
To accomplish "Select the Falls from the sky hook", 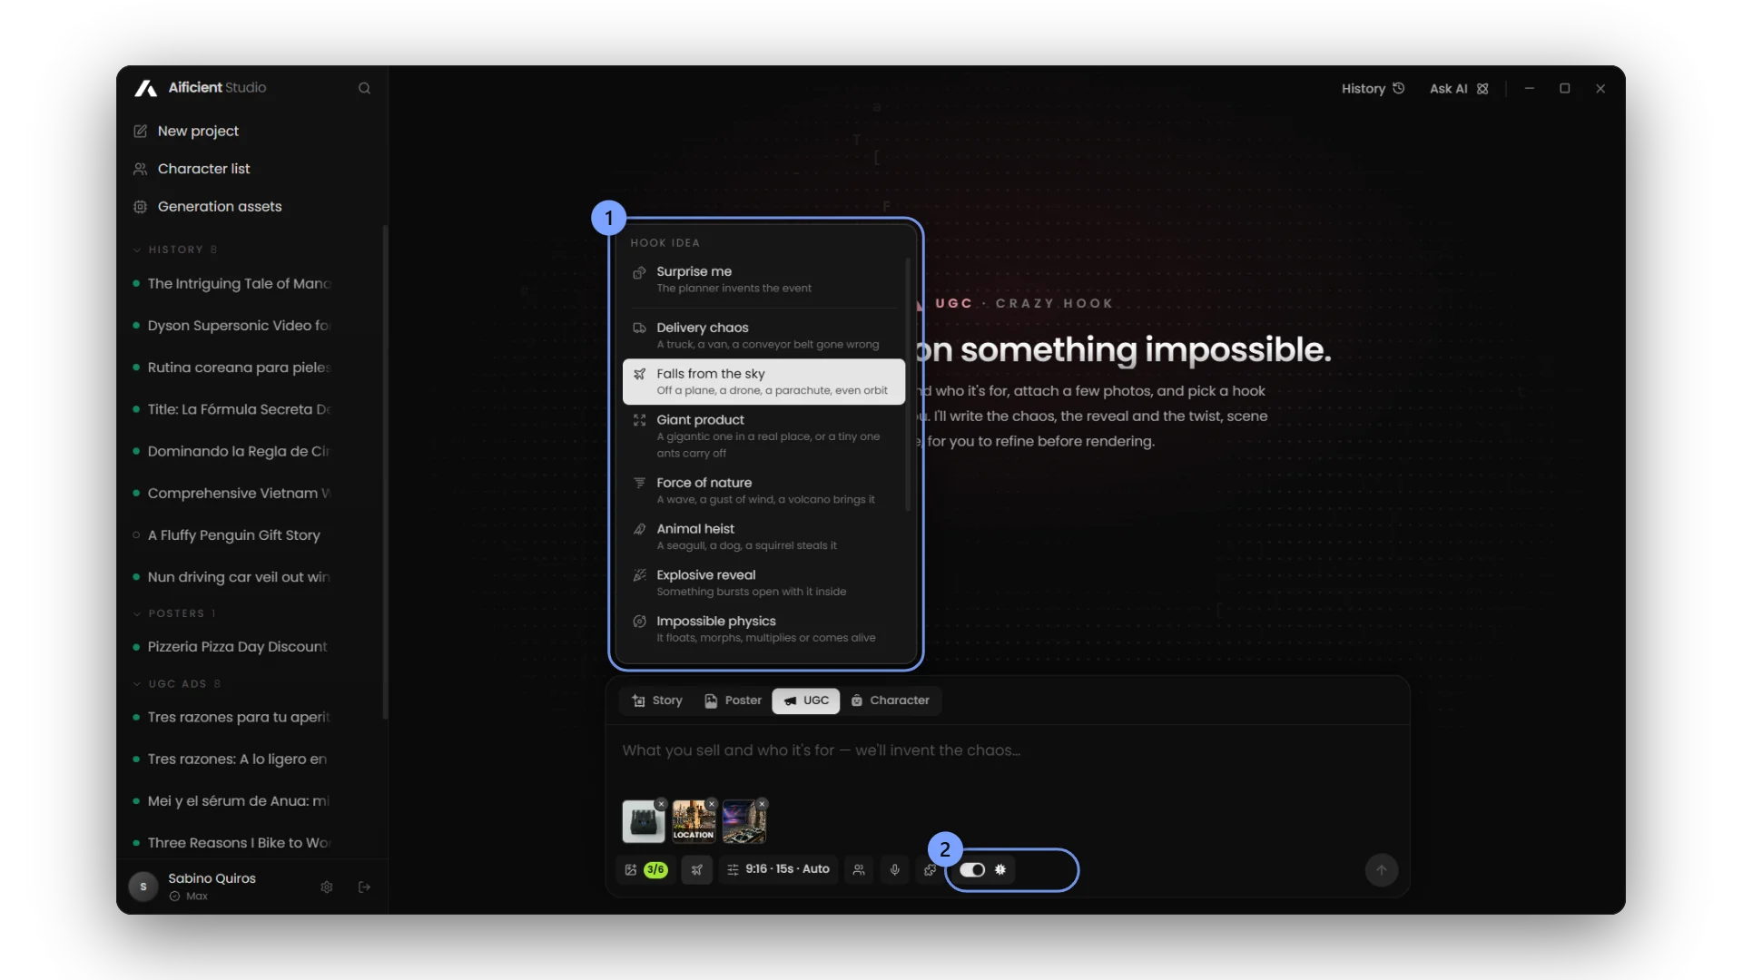I will click(763, 382).
